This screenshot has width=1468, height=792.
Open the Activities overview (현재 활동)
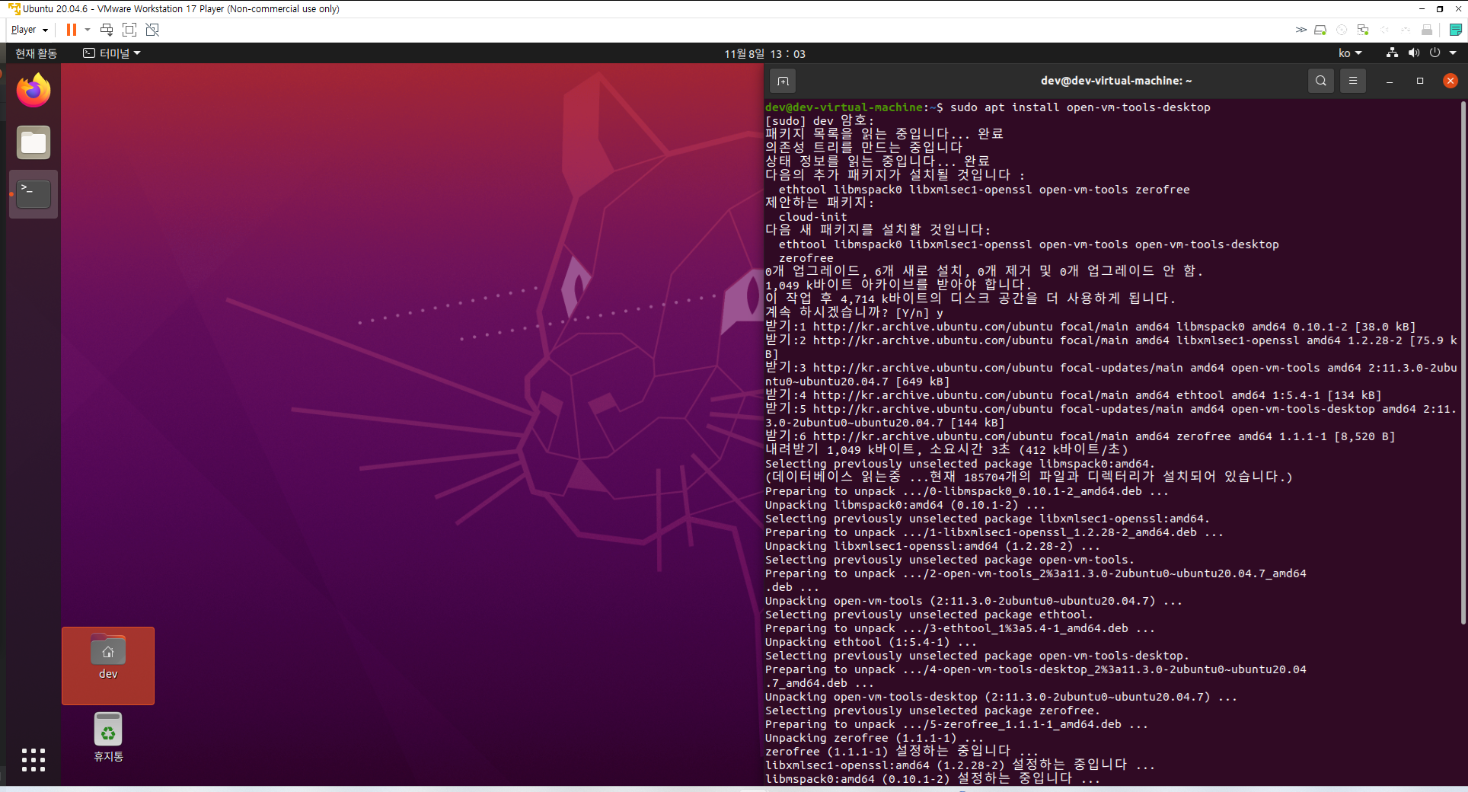pos(36,53)
